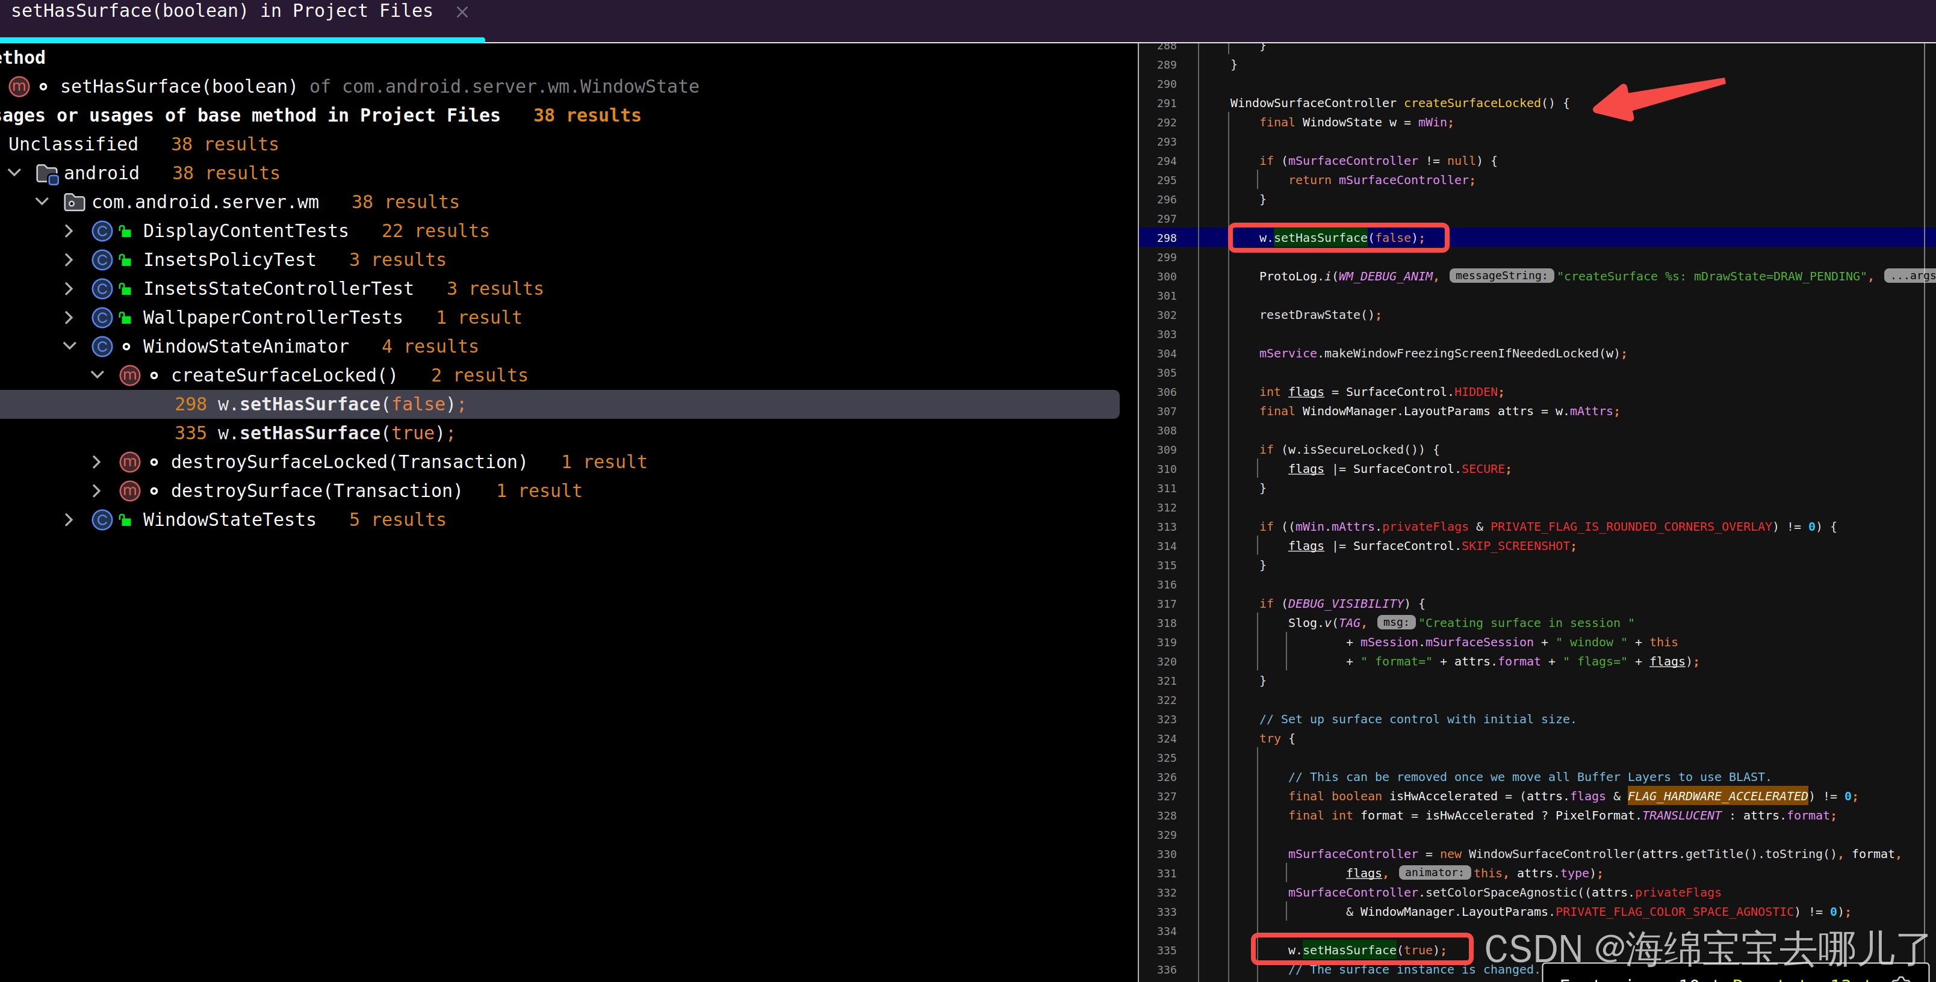This screenshot has width=1936, height=982.
Task: Click the createSurfaceLocked() method icon
Action: pos(130,375)
